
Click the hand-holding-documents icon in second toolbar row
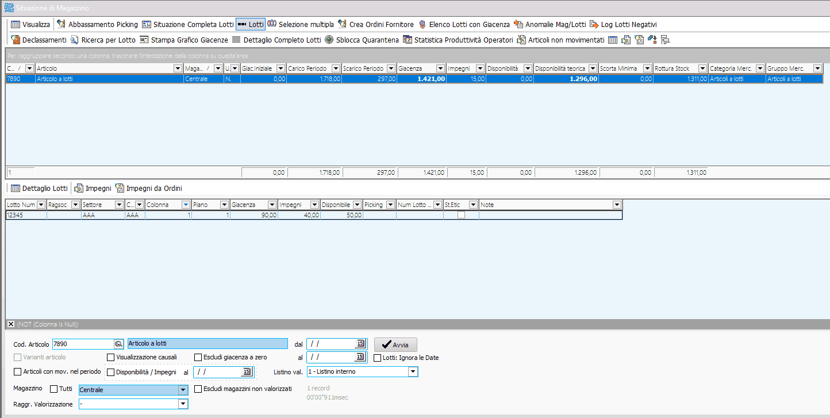626,40
